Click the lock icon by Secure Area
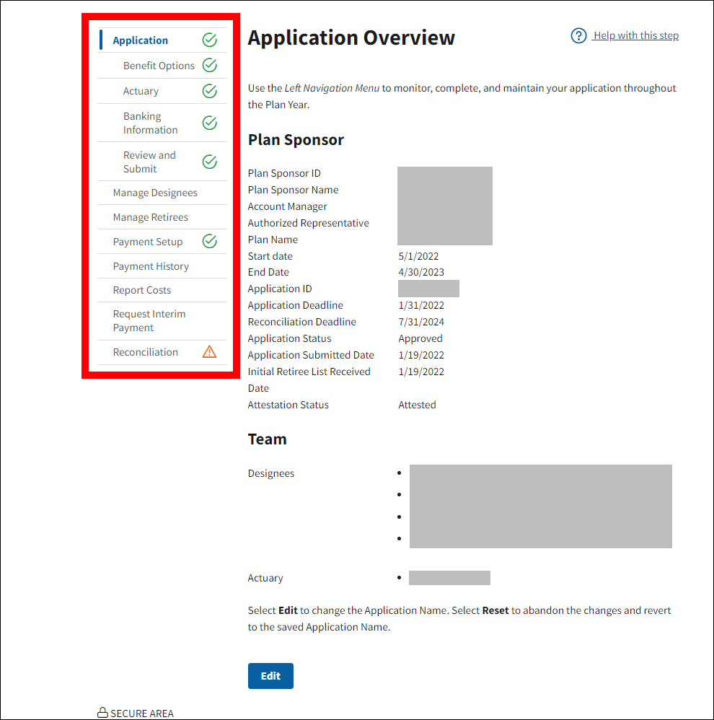This screenshot has width=714, height=720. pos(102,713)
